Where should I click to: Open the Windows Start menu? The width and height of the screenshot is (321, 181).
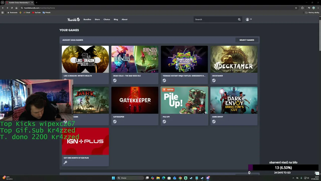(x=113, y=178)
